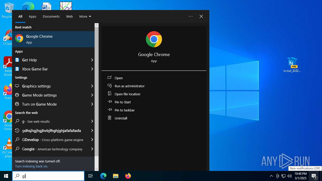Click the Word document desktop icon
The height and width of the screenshot is (181, 322).
coord(46,6)
